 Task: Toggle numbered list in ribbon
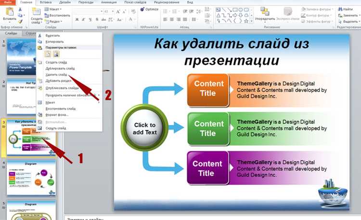coord(175,12)
